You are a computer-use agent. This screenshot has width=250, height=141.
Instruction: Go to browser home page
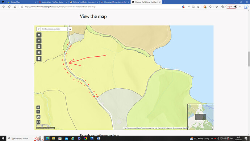(x=15, y=7)
